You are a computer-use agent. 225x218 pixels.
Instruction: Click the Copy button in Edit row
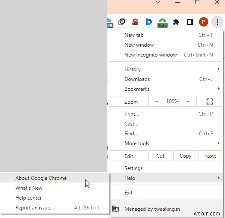186,156
